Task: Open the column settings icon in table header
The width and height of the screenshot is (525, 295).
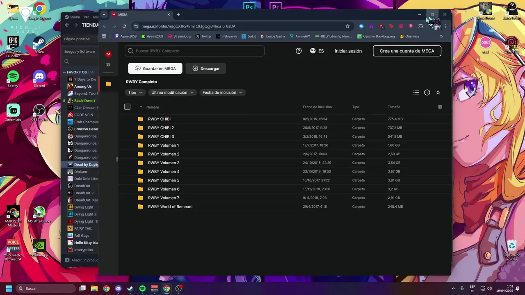Action: click(x=440, y=107)
